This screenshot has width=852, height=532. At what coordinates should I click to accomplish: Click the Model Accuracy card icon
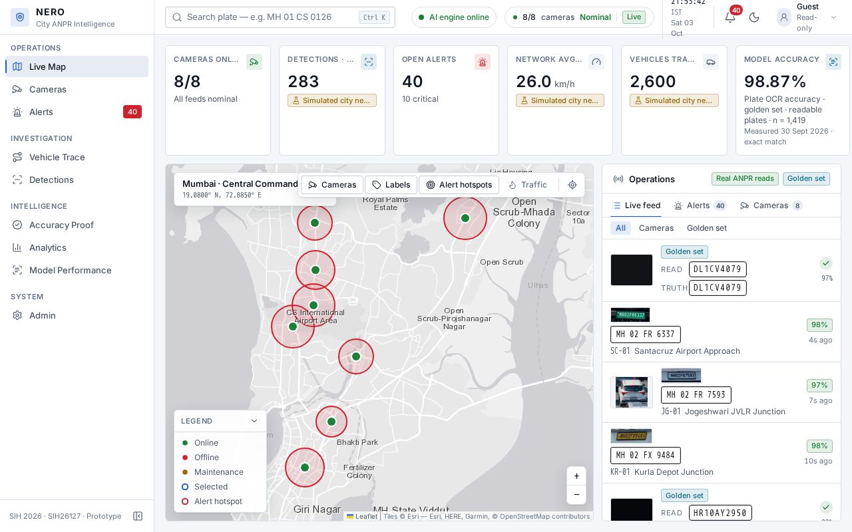[833, 62]
